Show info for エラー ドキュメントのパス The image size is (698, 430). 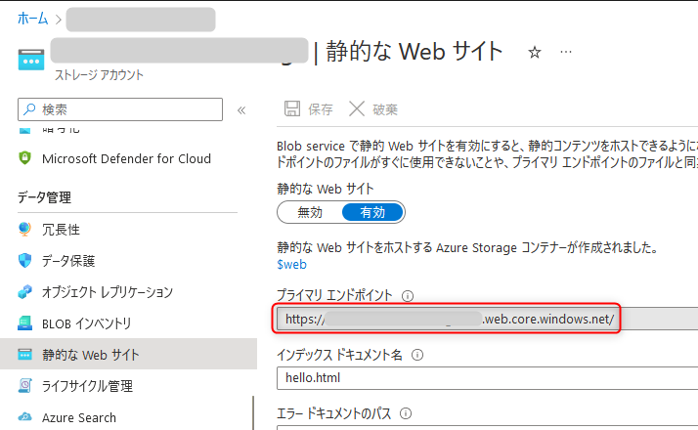tap(406, 413)
